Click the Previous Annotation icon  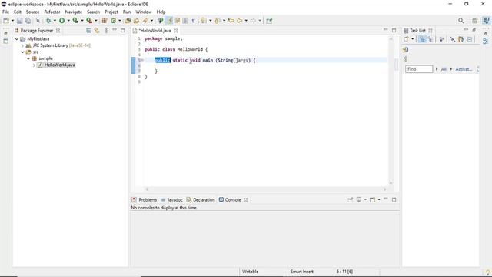click(217, 21)
